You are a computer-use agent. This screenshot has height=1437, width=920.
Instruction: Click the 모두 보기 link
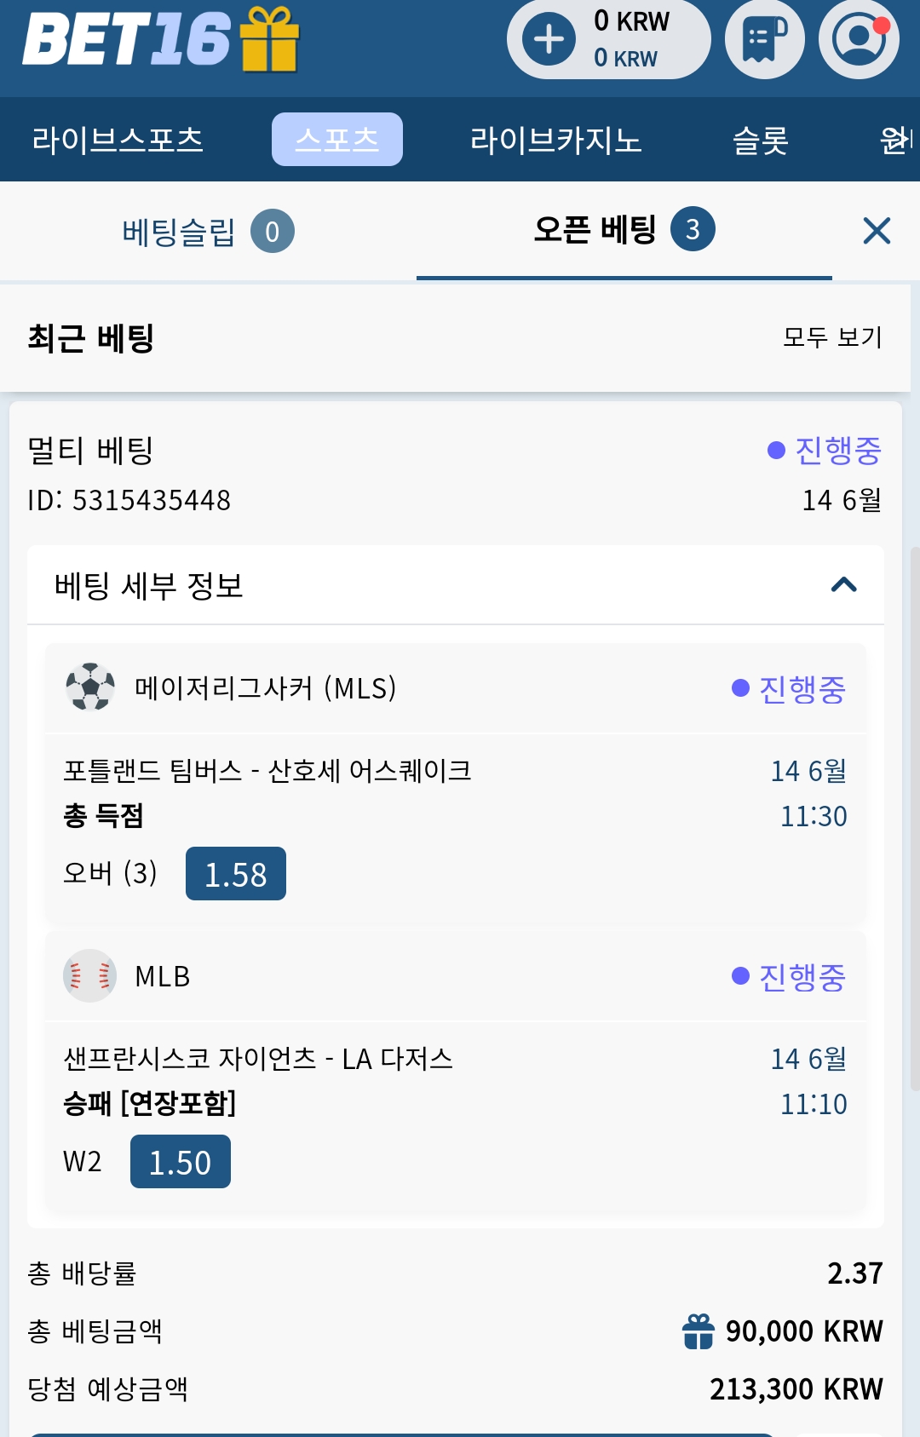(x=832, y=337)
